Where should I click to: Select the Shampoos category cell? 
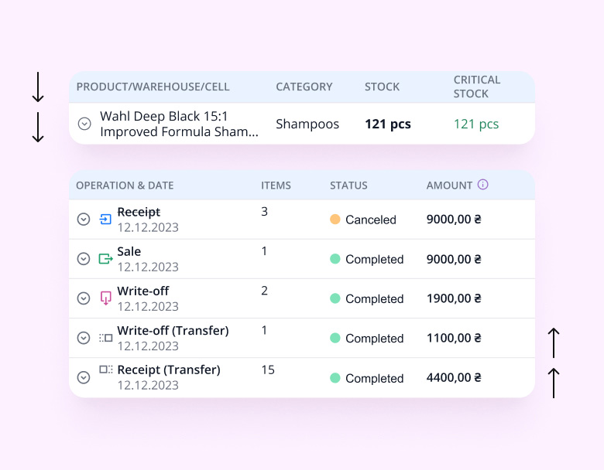pyautogui.click(x=307, y=124)
